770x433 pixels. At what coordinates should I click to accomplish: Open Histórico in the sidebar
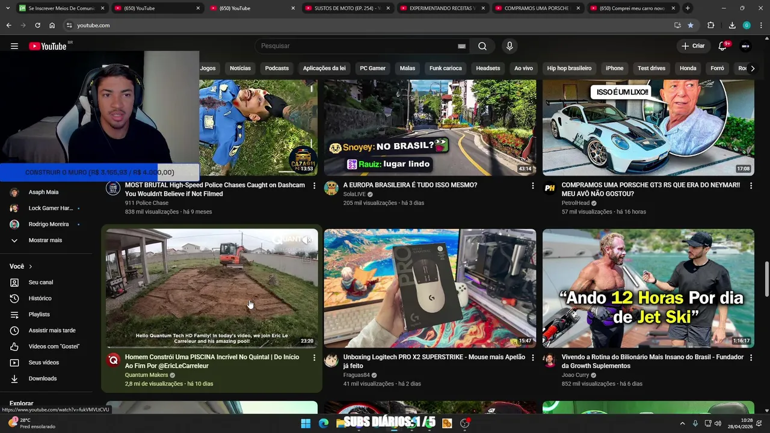click(40, 298)
